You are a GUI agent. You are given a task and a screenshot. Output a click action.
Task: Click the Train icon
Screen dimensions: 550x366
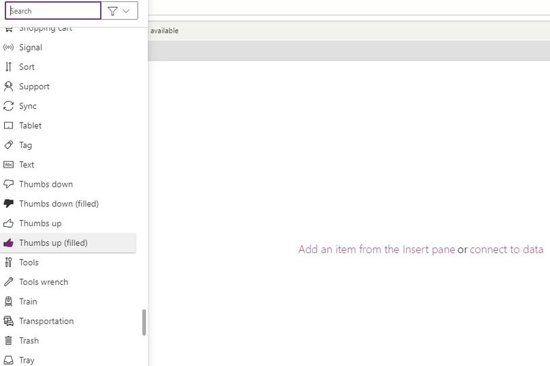pyautogui.click(x=8, y=301)
